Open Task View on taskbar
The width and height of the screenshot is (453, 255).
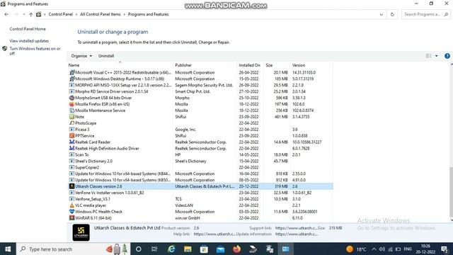point(154,249)
